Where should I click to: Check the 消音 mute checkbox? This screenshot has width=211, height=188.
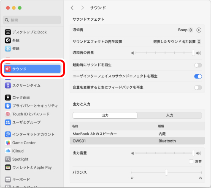pyautogui.click(x=191, y=161)
